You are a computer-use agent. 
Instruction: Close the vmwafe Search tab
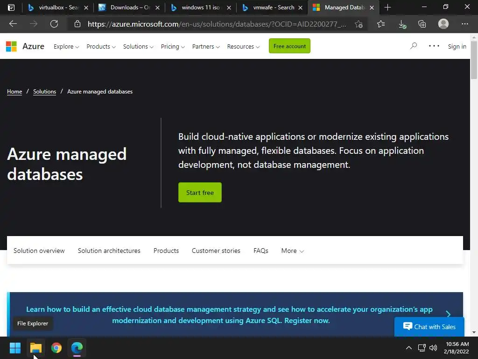point(300,7)
